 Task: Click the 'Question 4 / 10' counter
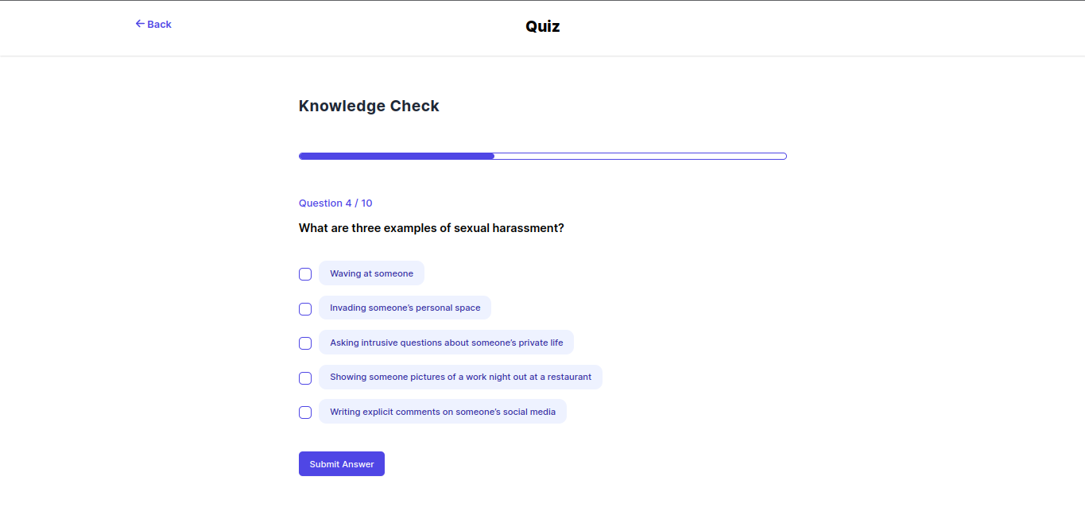[x=335, y=203]
